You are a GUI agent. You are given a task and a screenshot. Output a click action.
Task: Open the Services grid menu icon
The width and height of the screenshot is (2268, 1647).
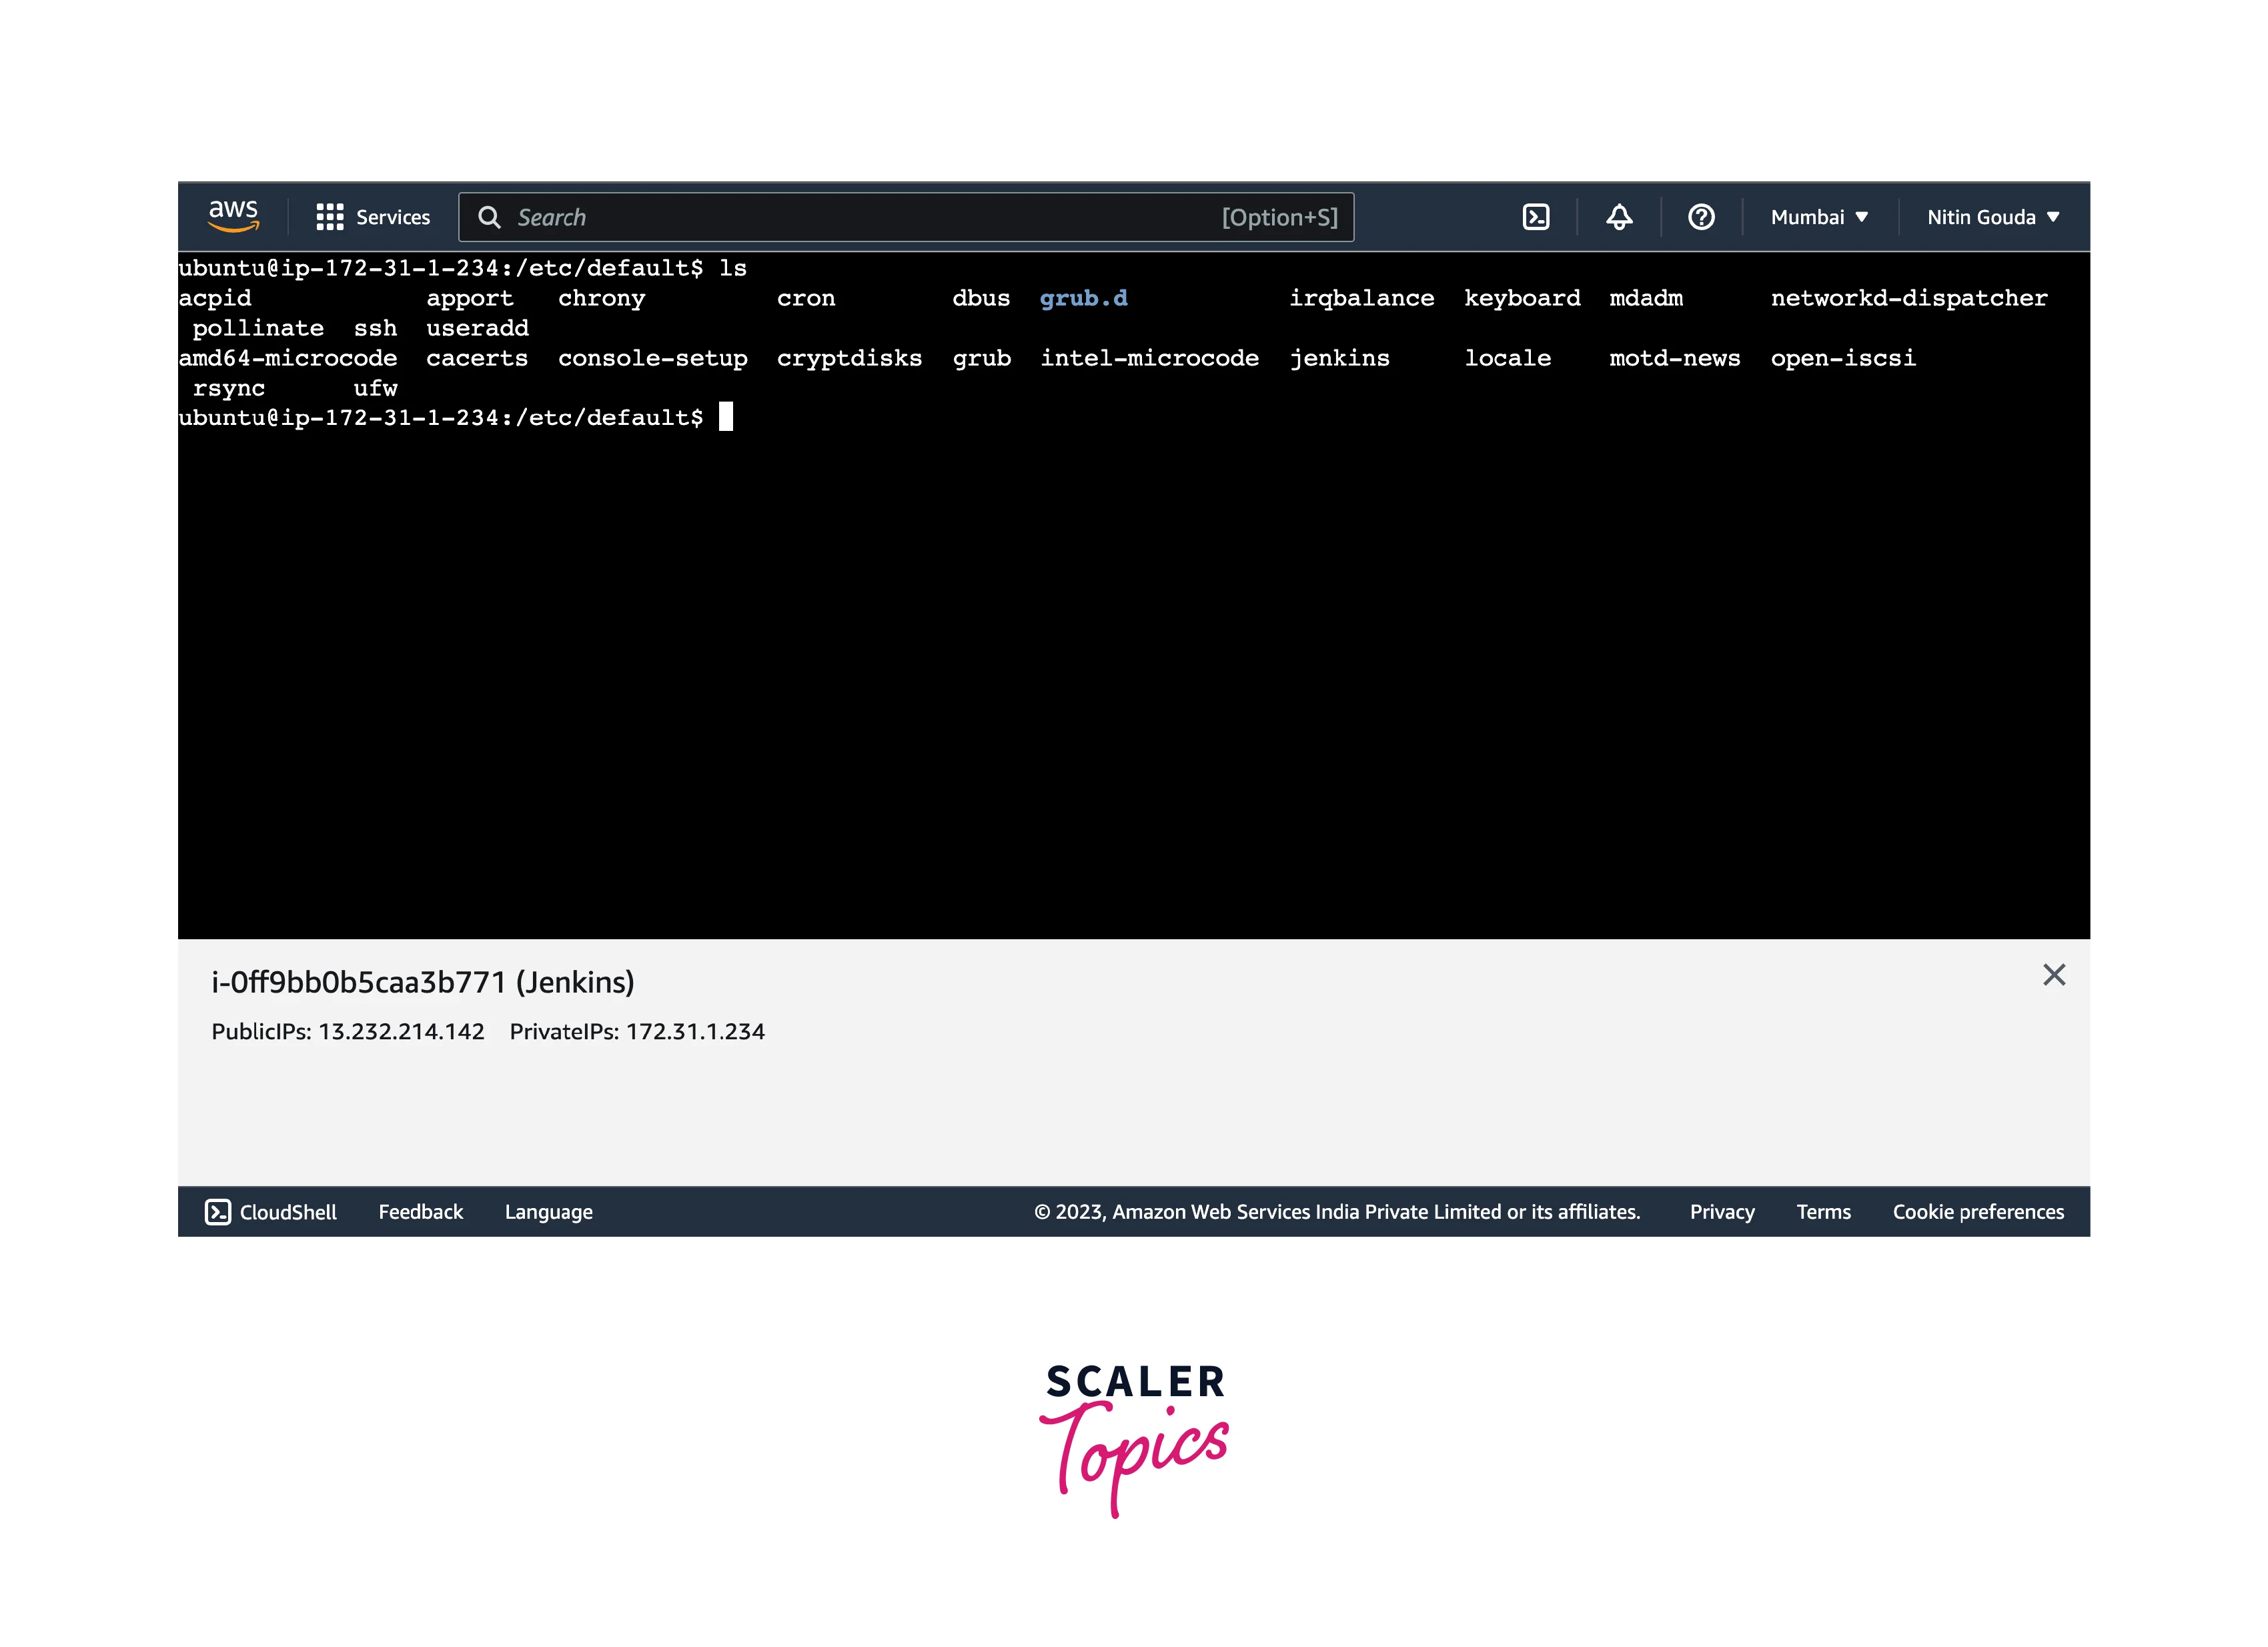(x=329, y=217)
